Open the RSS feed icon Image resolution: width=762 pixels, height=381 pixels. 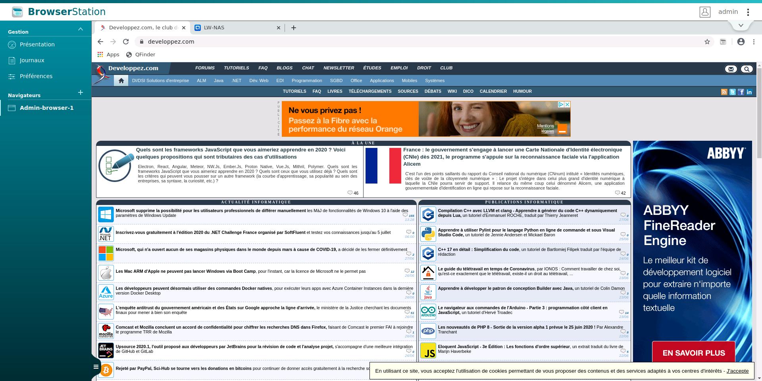click(724, 92)
